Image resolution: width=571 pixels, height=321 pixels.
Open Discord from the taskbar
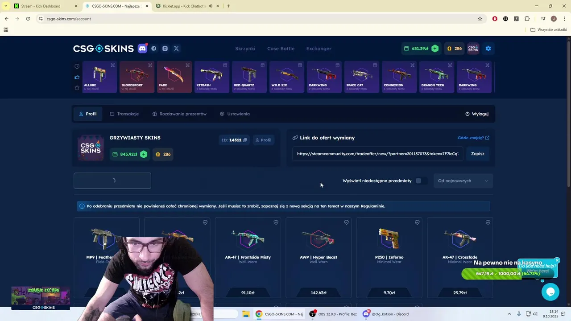coord(386,314)
